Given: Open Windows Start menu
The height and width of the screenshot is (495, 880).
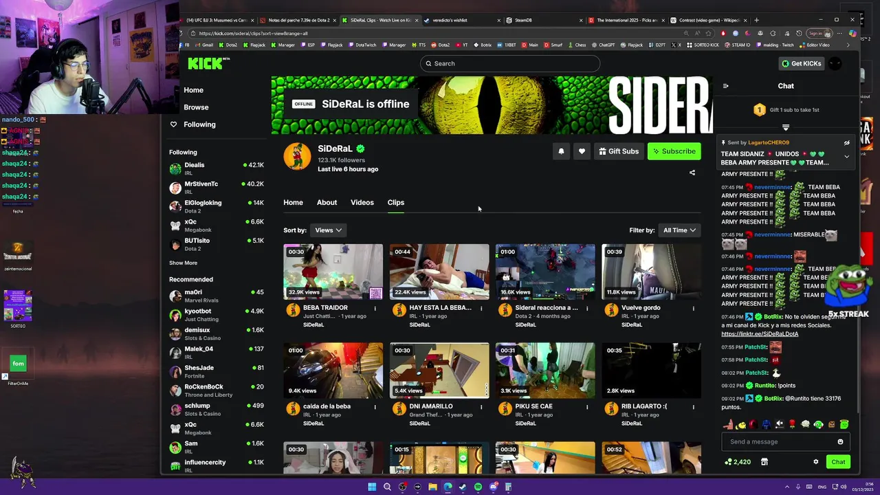Looking at the screenshot, I should pyautogui.click(x=372, y=487).
